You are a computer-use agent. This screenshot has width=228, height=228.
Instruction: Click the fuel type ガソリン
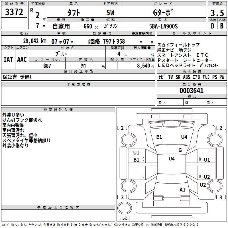click(x=111, y=26)
